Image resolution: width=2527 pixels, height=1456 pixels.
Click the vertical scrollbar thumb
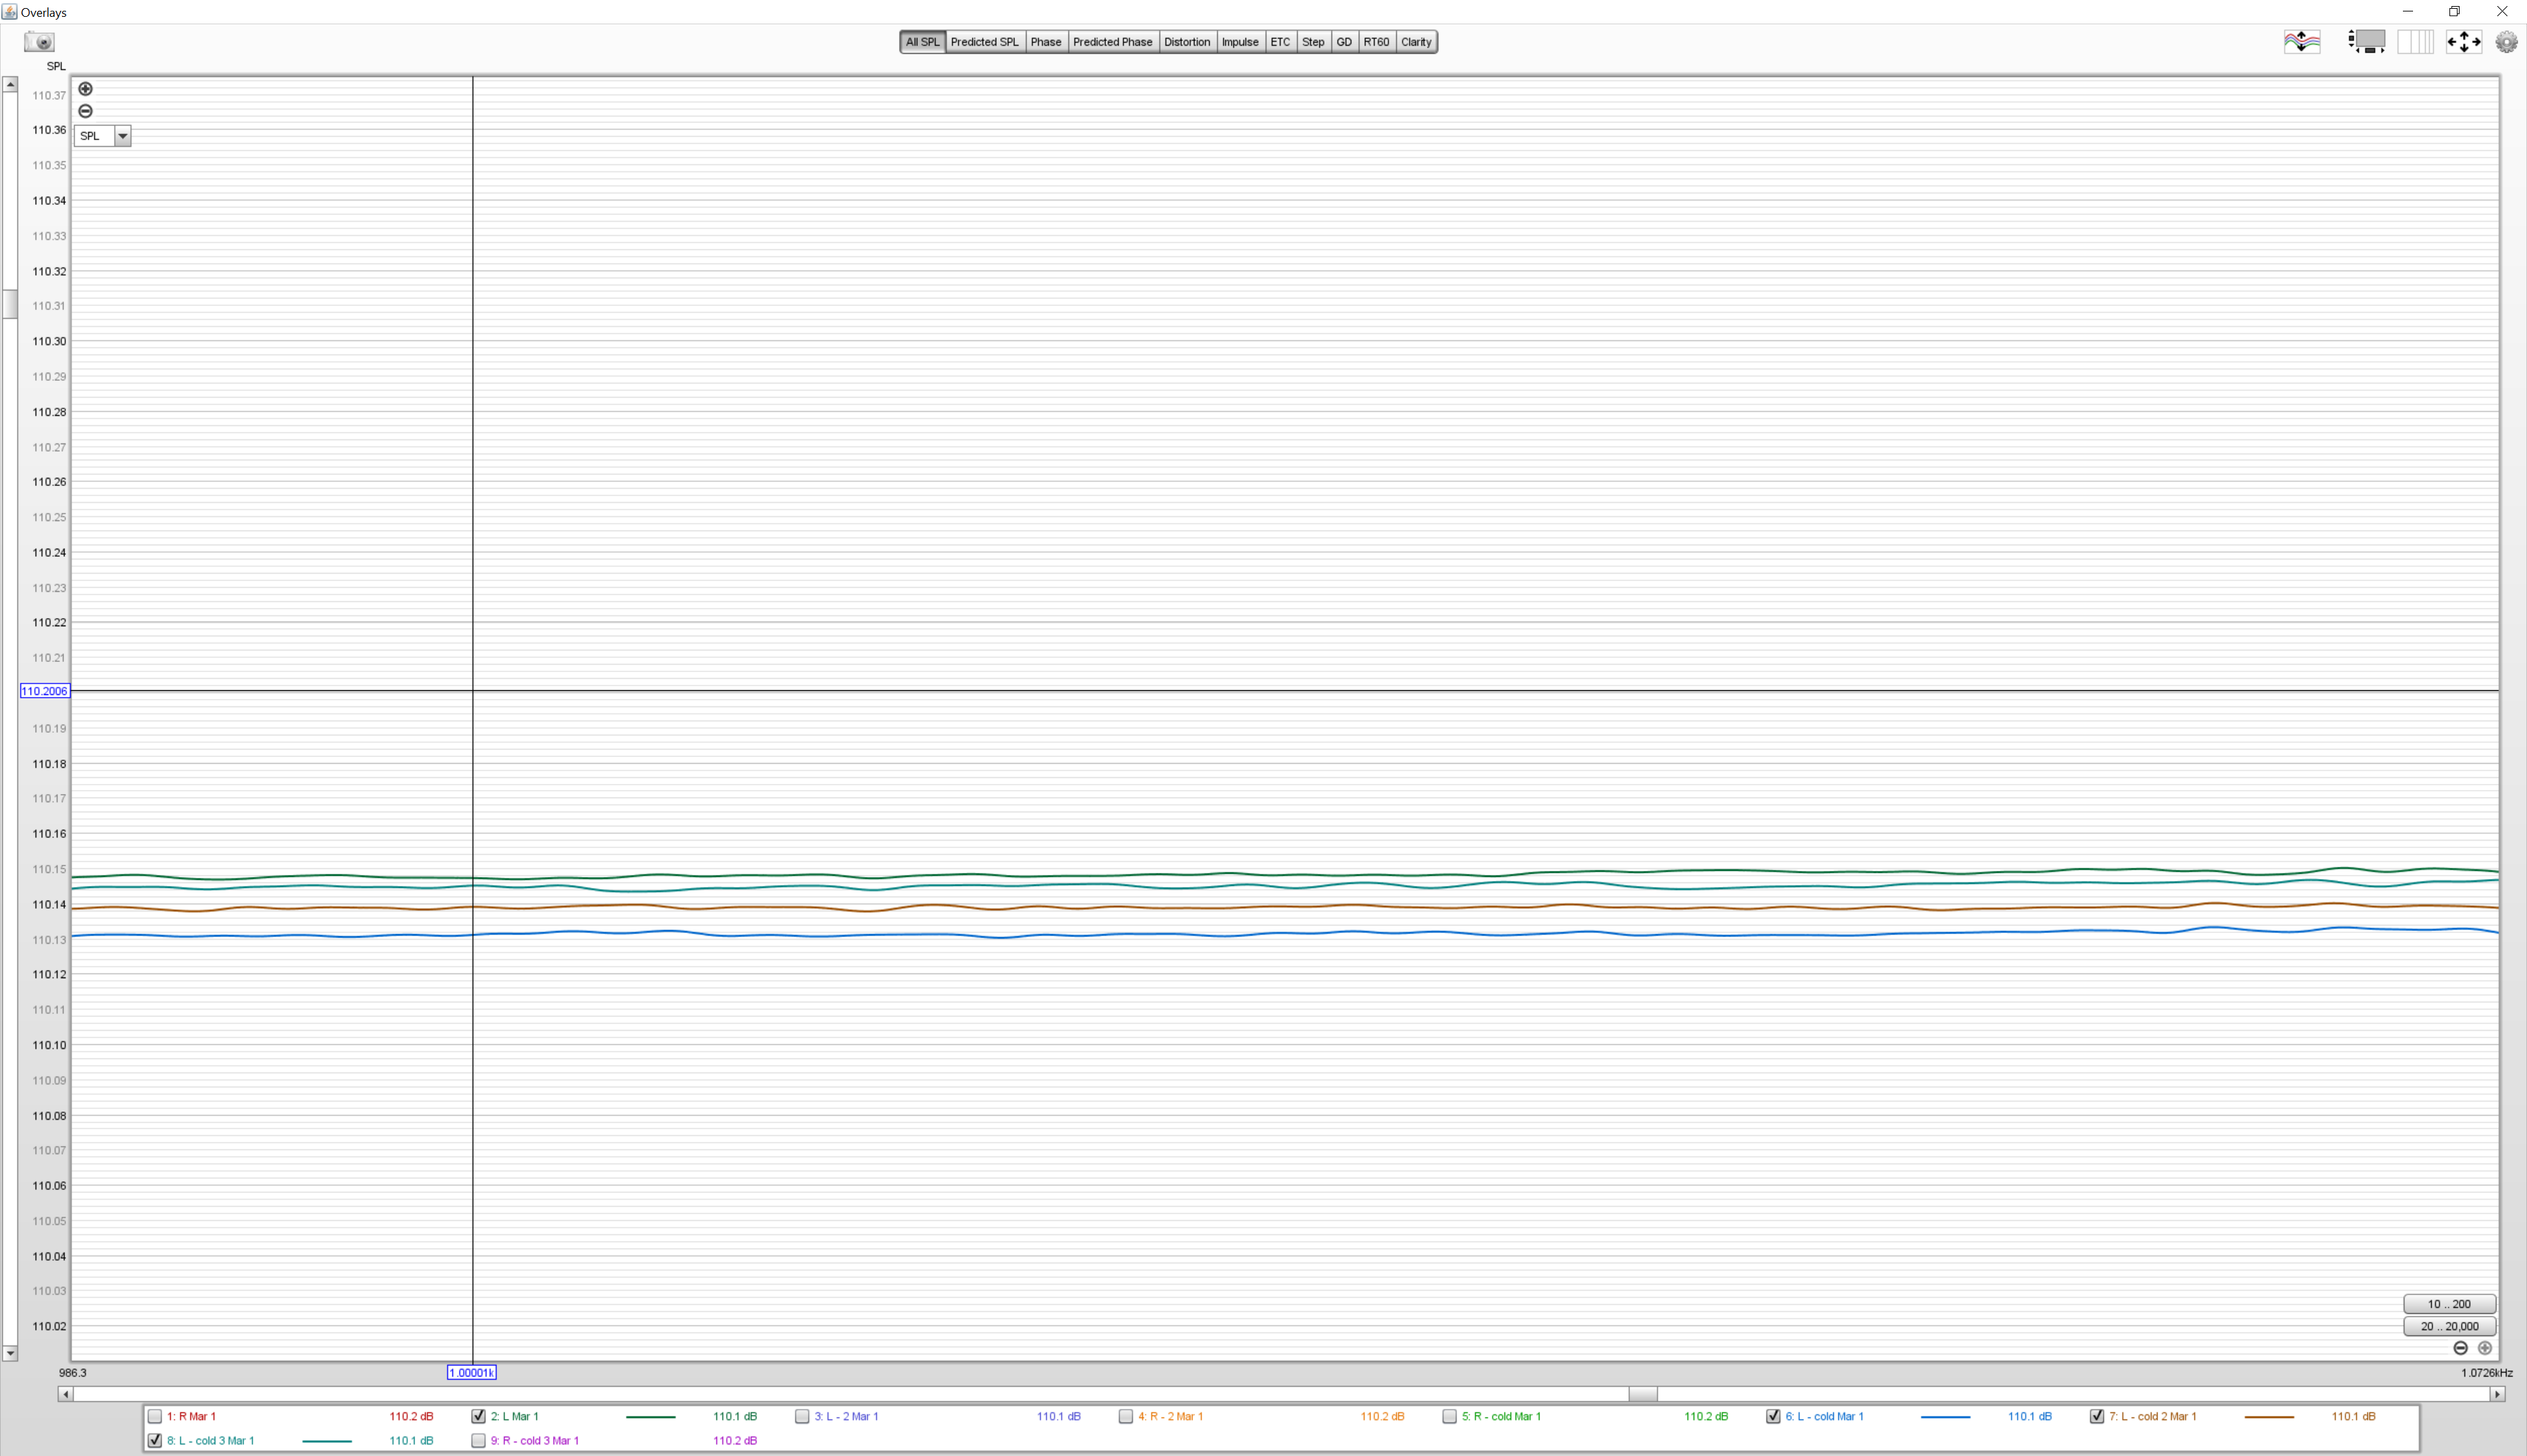coord(10,303)
